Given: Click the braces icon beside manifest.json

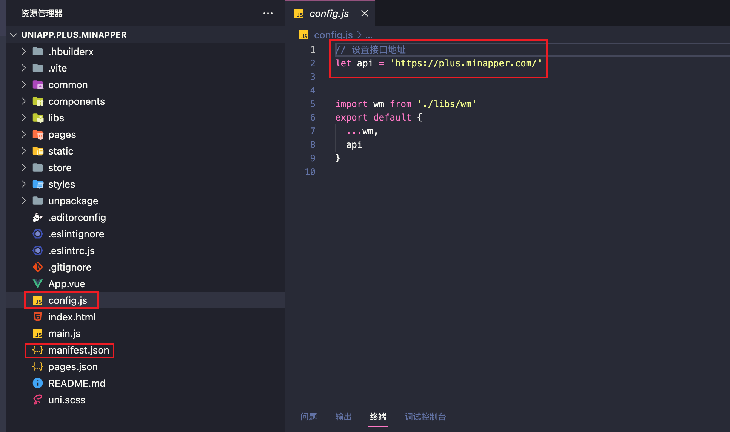Looking at the screenshot, I should coord(38,350).
